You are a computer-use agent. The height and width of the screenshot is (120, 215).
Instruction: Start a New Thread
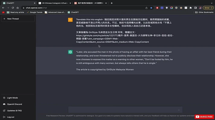(x=18, y=19)
